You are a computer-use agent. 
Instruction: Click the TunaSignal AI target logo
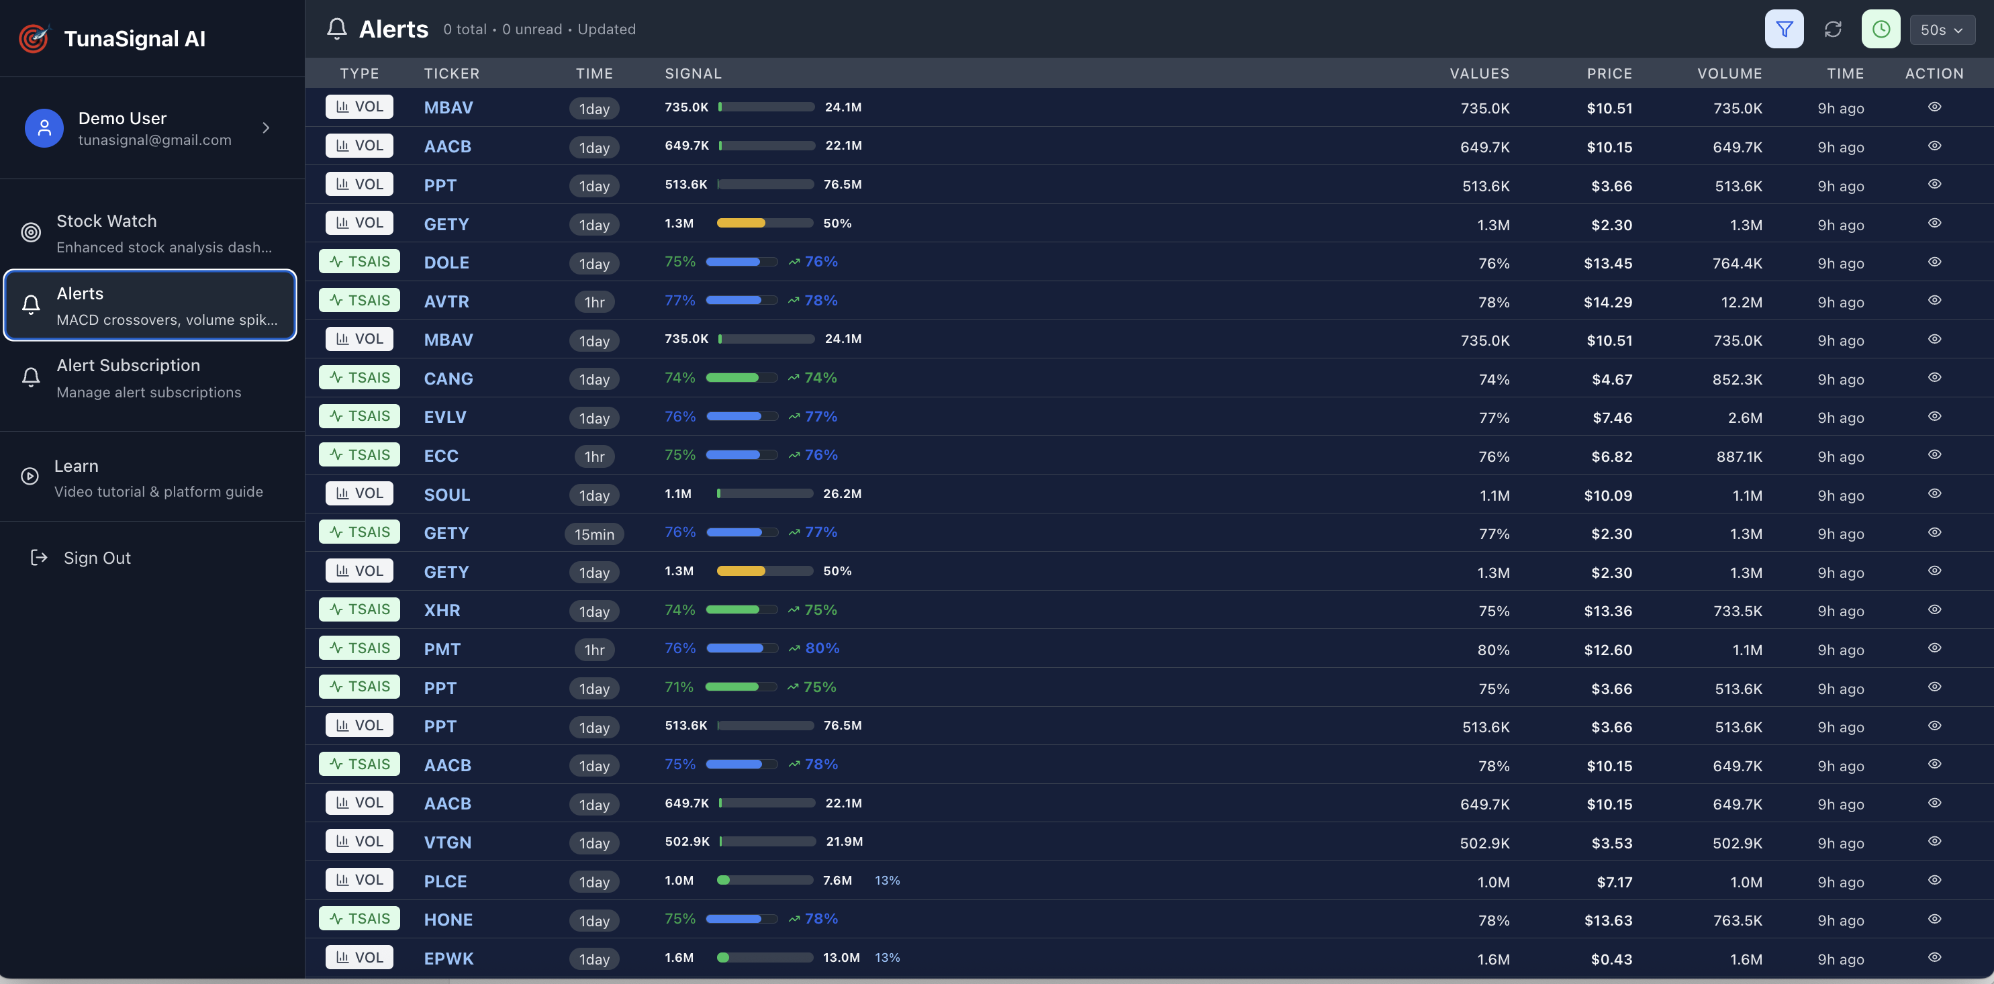coord(34,38)
